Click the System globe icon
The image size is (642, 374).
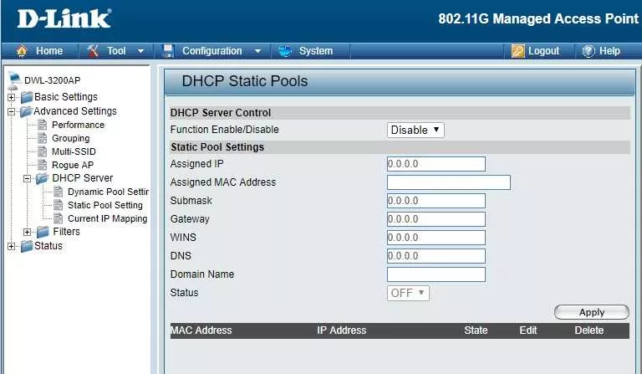click(x=284, y=51)
